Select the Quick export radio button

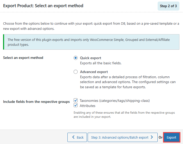(76, 58)
